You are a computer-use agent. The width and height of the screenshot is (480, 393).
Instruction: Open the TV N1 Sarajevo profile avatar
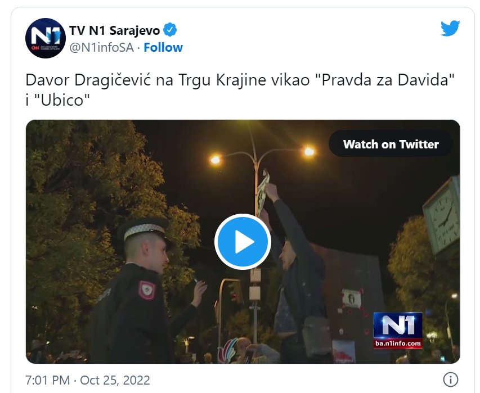(46, 38)
